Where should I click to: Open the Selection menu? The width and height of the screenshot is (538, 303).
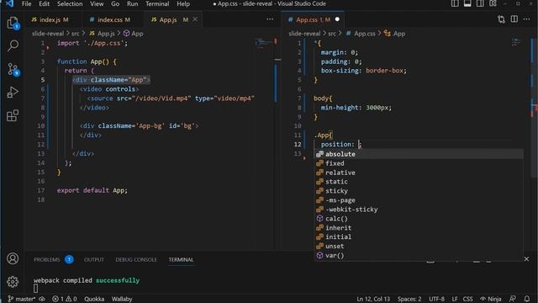click(70, 3)
